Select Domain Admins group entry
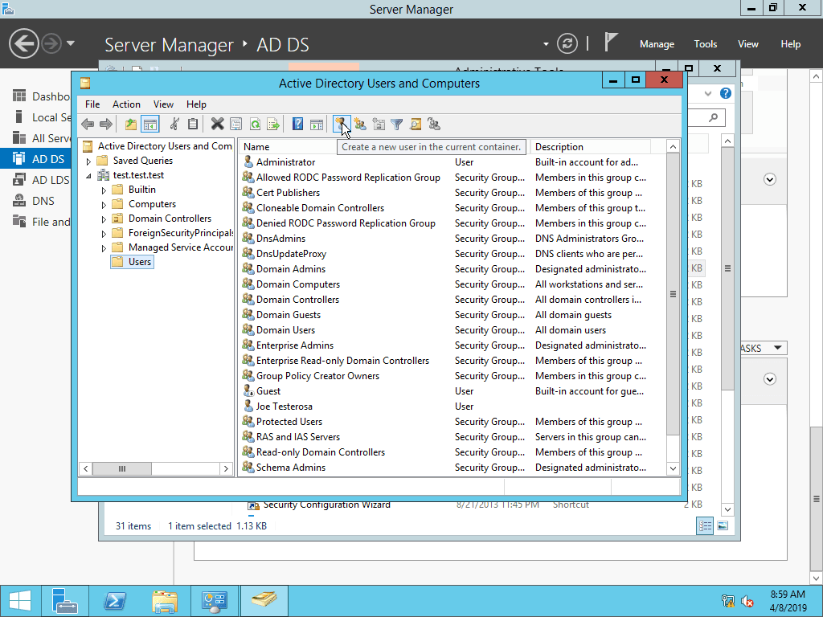This screenshot has width=823, height=617. click(290, 268)
